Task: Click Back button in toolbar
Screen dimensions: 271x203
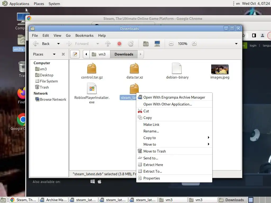Action: tap(41, 44)
